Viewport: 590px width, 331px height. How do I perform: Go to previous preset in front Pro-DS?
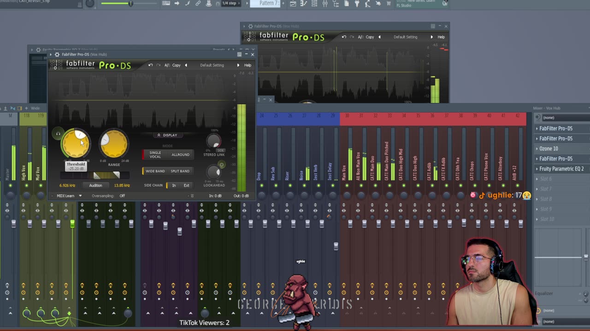(186, 65)
